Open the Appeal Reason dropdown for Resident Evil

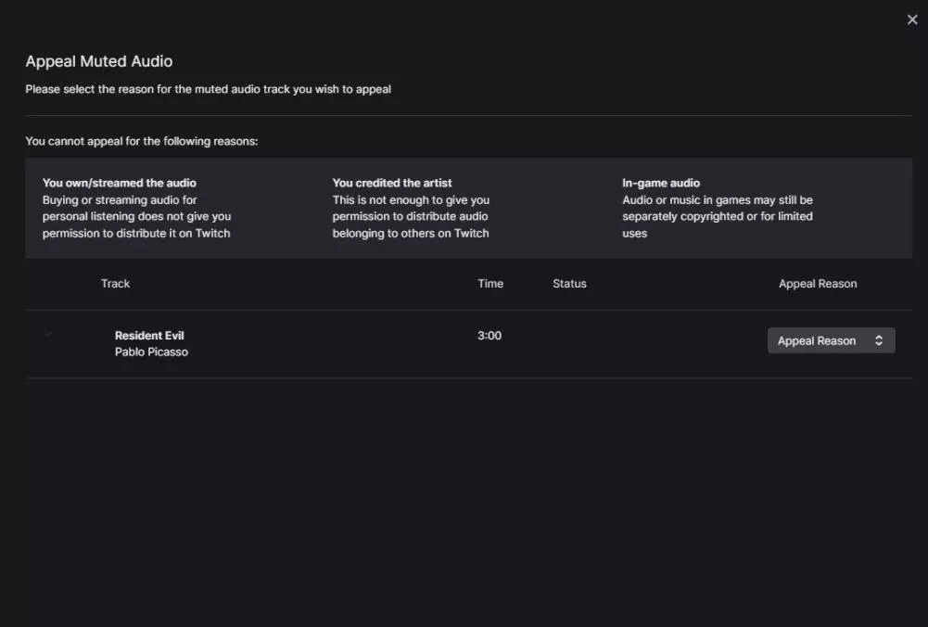click(x=830, y=340)
